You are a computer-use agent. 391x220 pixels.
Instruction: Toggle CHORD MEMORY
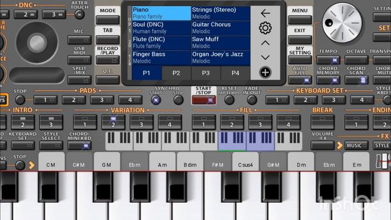[328, 80]
